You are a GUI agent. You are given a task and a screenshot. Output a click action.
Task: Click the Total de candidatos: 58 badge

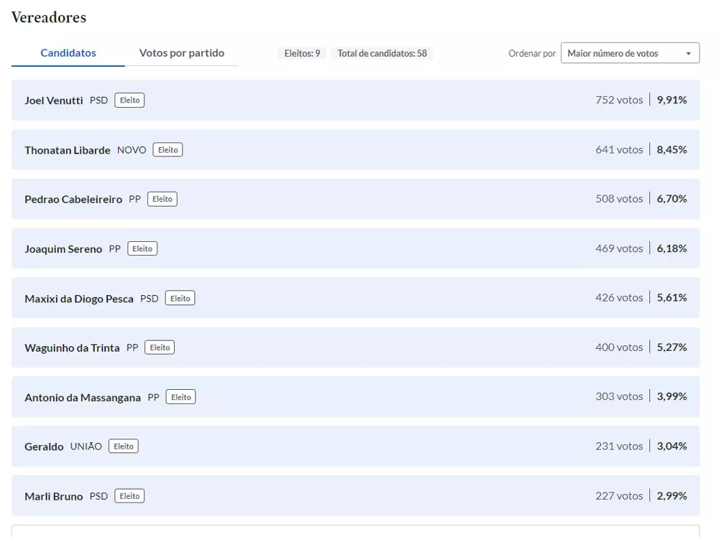[x=382, y=53]
